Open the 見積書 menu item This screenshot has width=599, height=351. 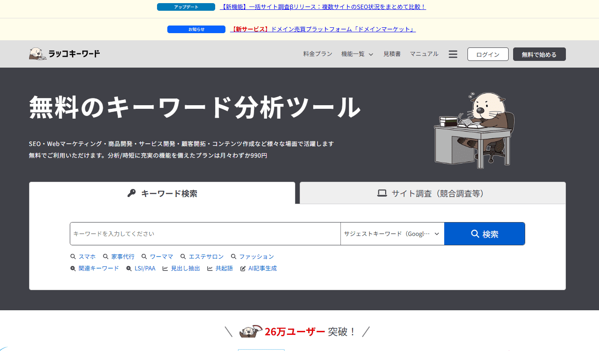[392, 54]
